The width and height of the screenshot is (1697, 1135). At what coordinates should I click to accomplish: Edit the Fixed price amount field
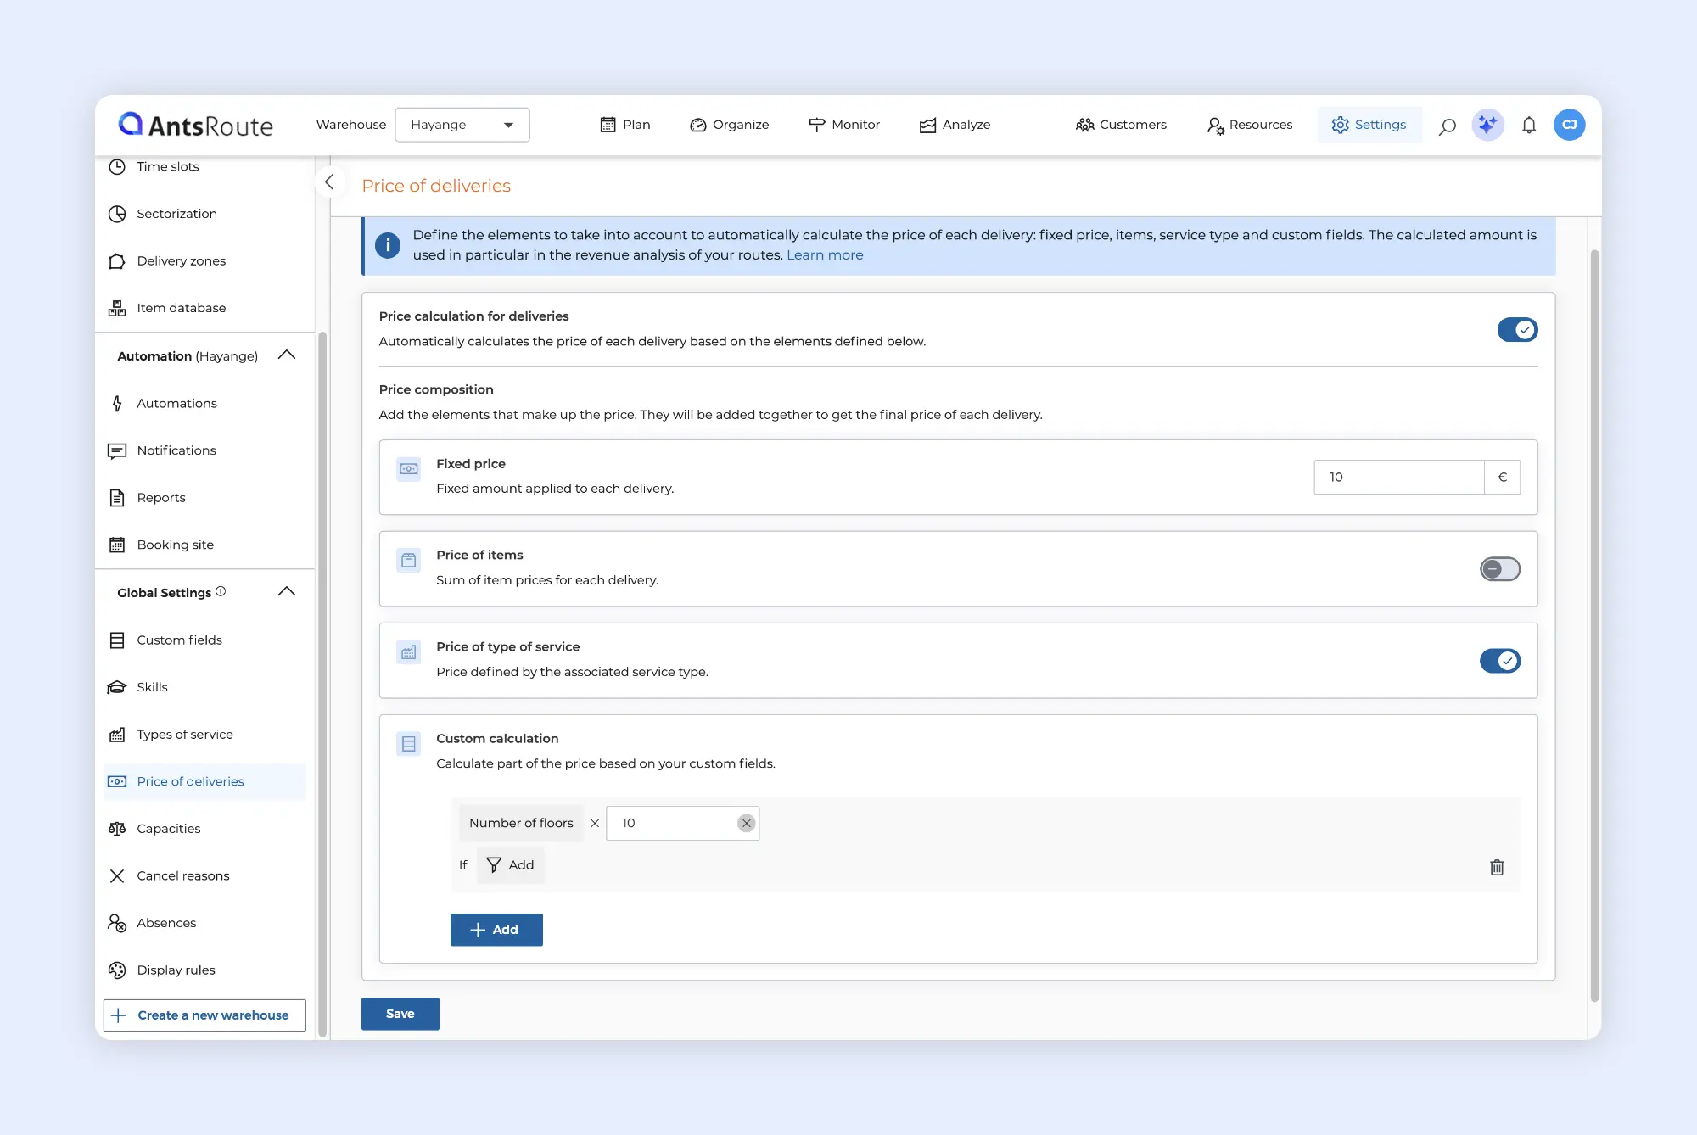(x=1399, y=477)
